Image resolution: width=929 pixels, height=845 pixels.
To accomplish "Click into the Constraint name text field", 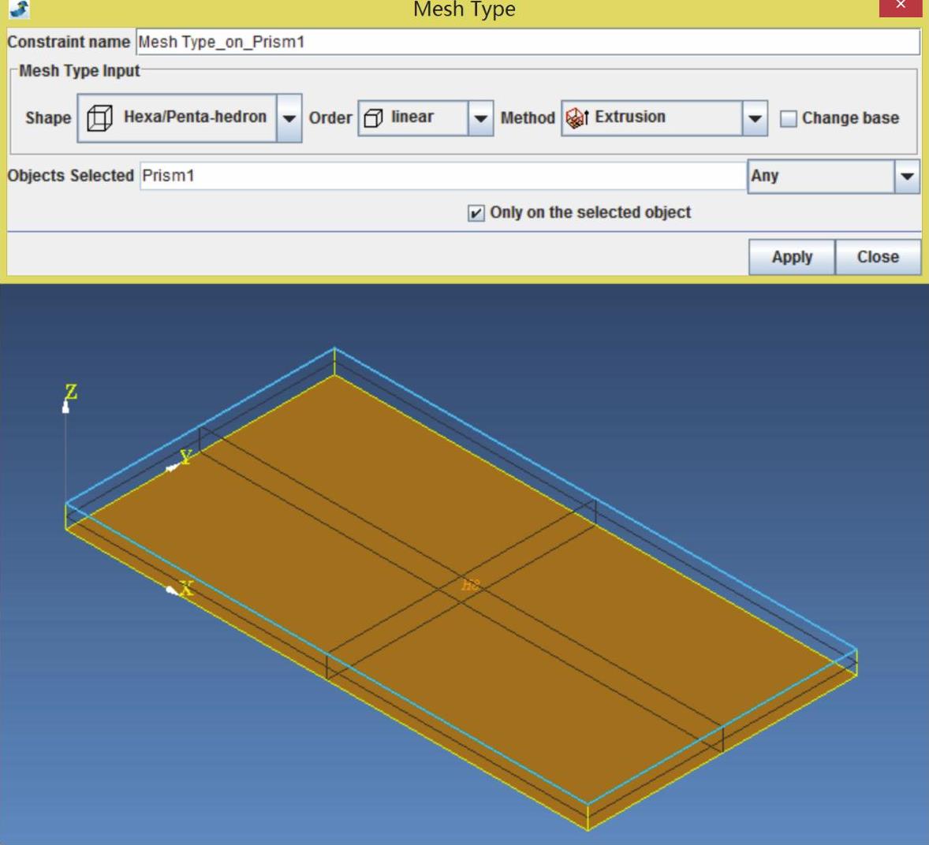I will pos(527,42).
